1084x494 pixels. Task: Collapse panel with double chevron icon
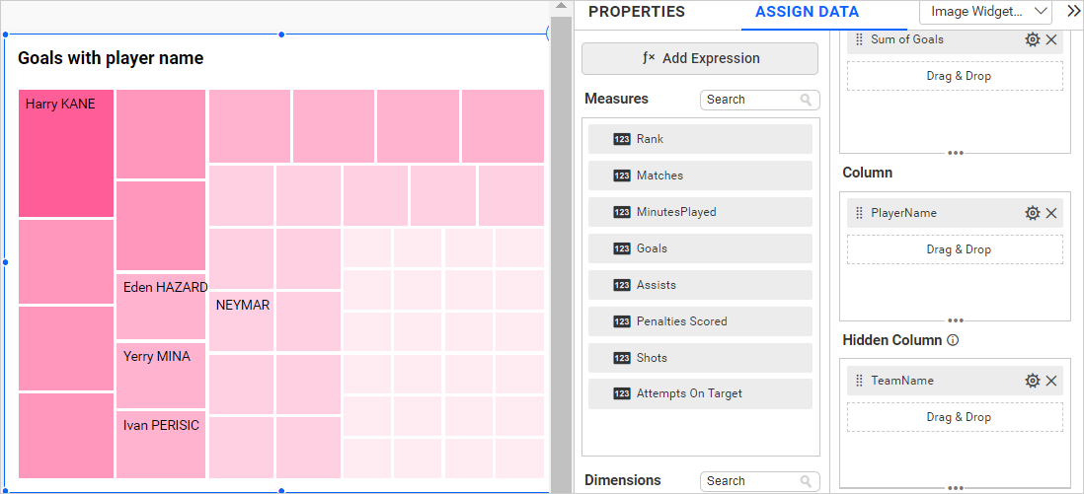click(x=1074, y=12)
